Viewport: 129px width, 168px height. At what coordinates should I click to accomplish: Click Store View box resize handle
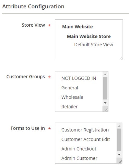[x=121, y=58]
